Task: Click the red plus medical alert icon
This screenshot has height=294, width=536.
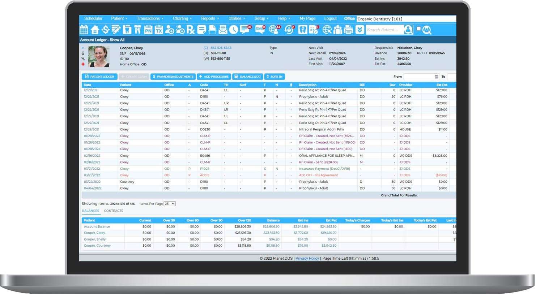Action: pos(83,64)
